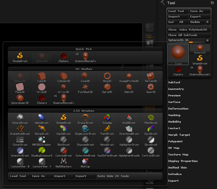Select the PolyMesh3D star tool
Screen dimensions: 217x189
pos(85,88)
